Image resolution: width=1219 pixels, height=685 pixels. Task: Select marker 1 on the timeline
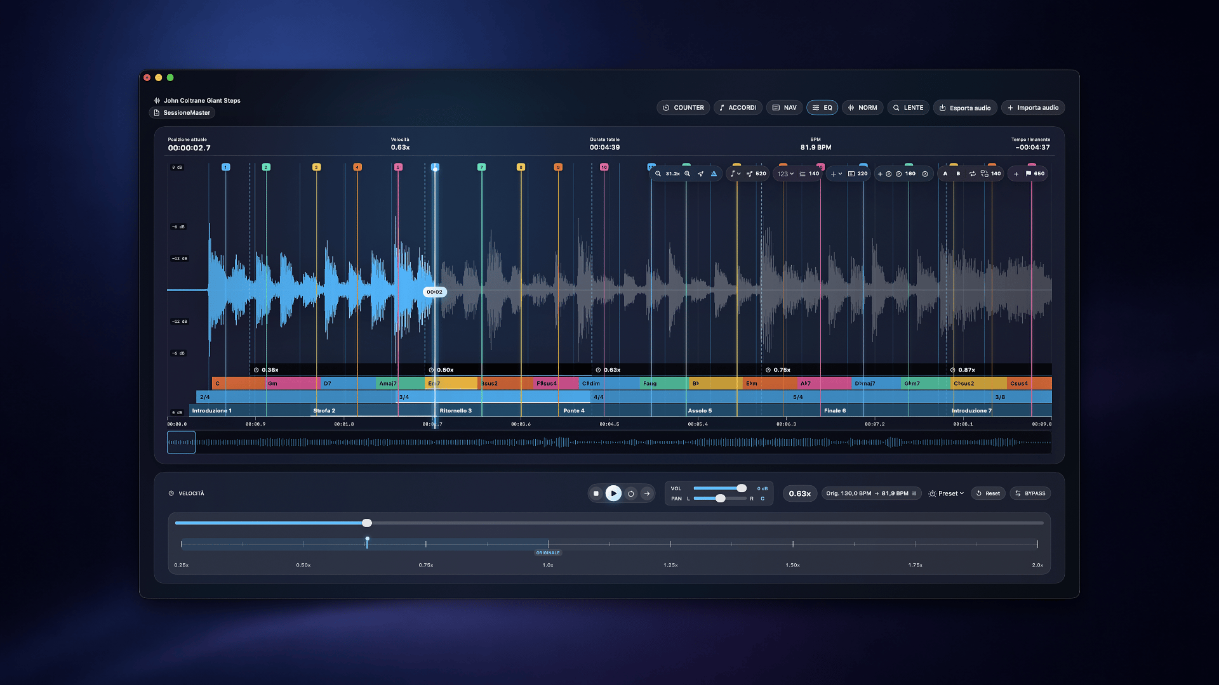click(225, 167)
